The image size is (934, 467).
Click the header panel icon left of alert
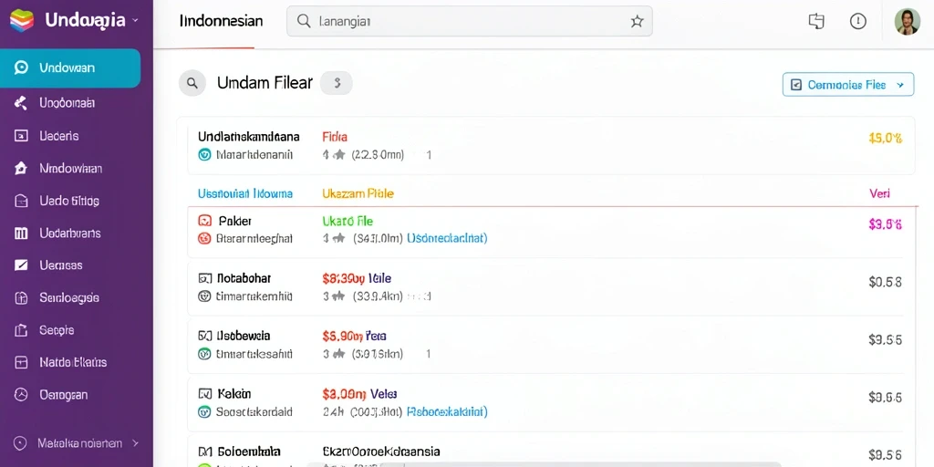point(816,22)
